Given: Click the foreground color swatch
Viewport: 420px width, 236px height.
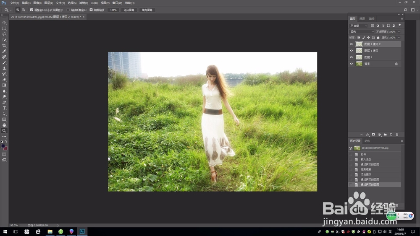Looking at the screenshot, I should coord(3,146).
